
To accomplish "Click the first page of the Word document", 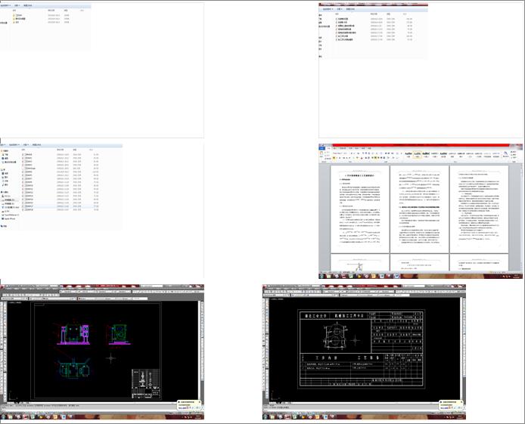I will pyautogui.click(x=360, y=209).
